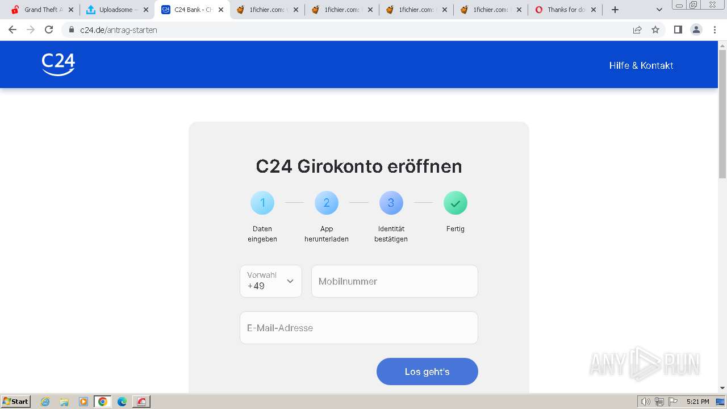Image resolution: width=727 pixels, height=409 pixels.
Task: Open Chrome three-dot menu
Action: click(x=715, y=30)
